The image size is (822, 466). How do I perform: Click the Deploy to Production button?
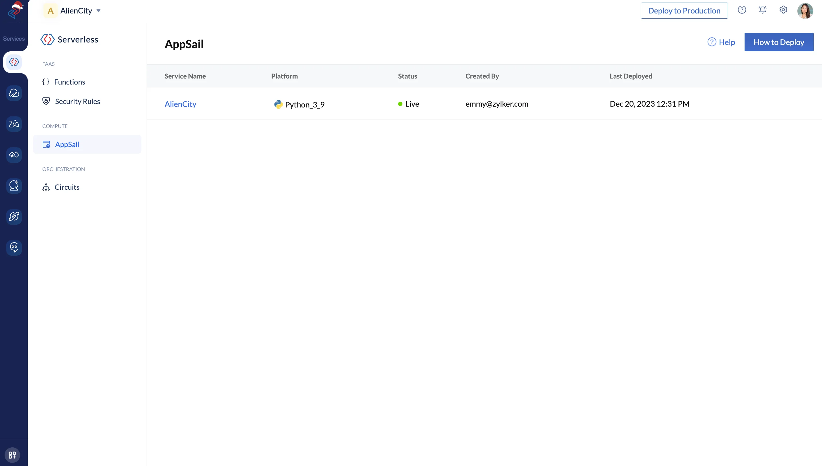coord(684,11)
